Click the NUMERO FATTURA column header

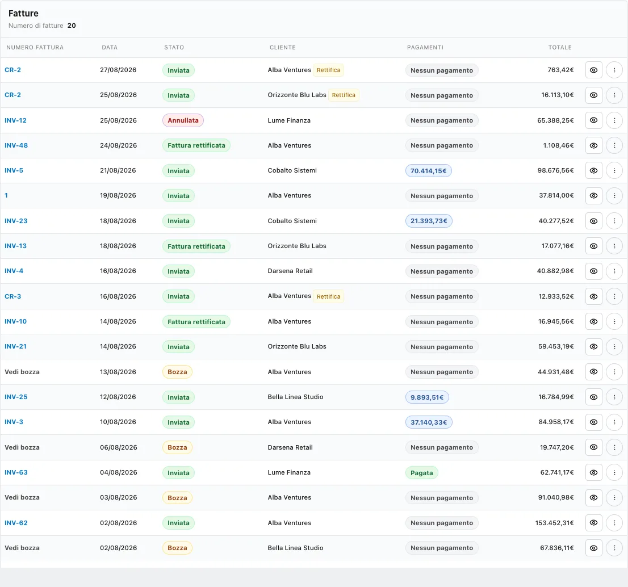pos(35,47)
